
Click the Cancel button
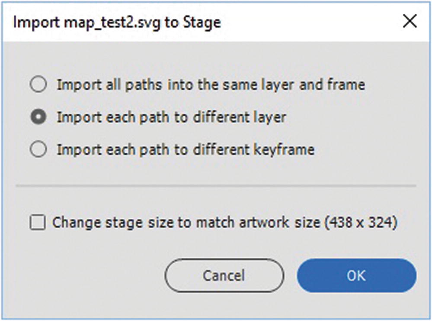224,276
